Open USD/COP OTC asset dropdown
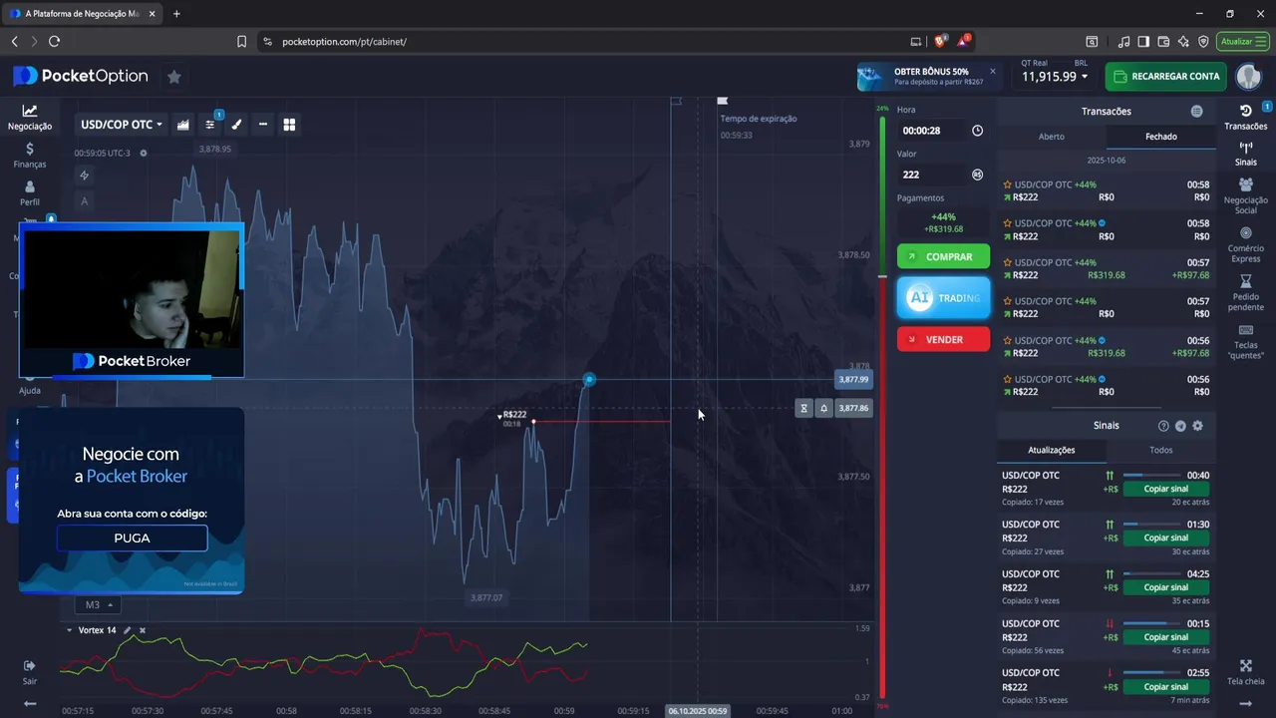The height and width of the screenshot is (718, 1276). (x=122, y=125)
